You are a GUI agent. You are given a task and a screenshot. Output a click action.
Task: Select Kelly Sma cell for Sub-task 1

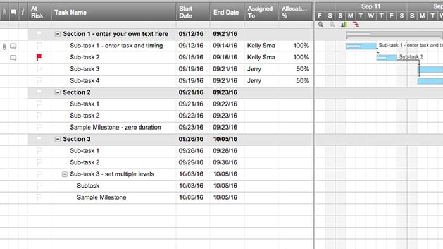coord(261,46)
